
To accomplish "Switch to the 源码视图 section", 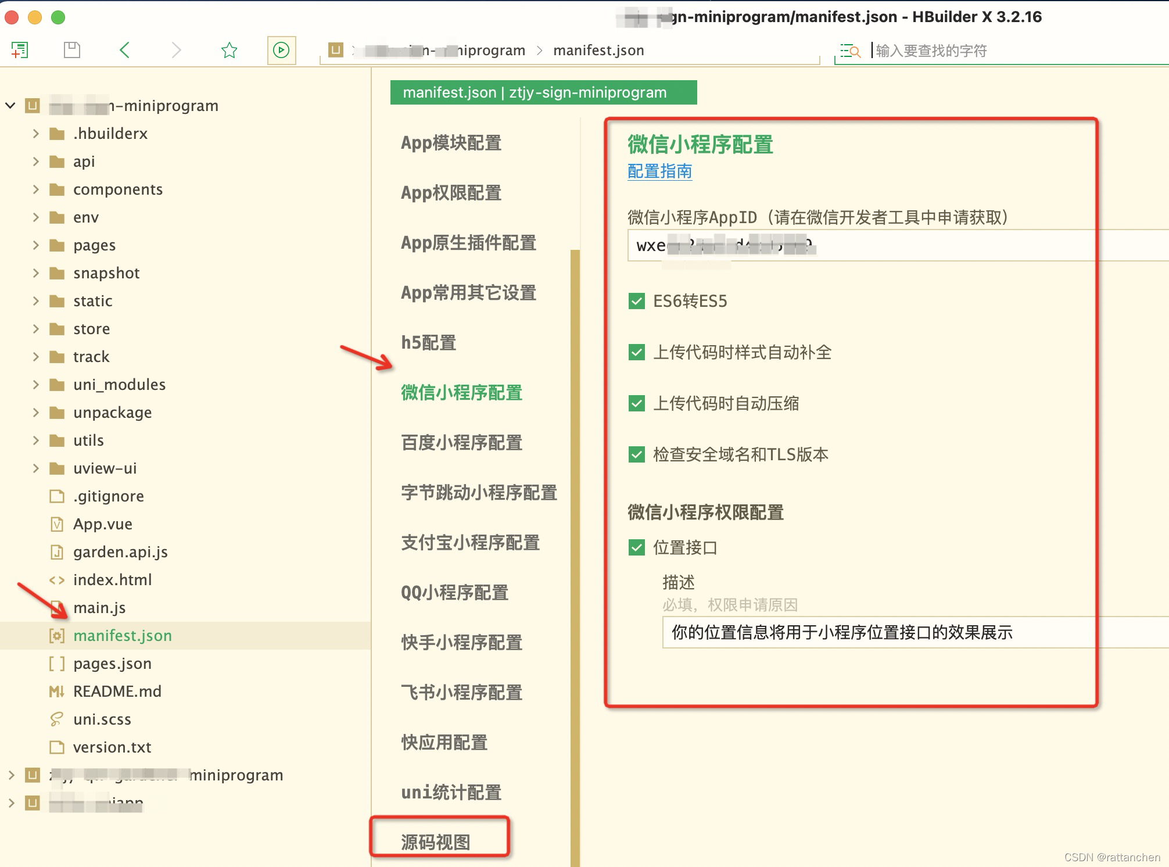I will click(436, 842).
